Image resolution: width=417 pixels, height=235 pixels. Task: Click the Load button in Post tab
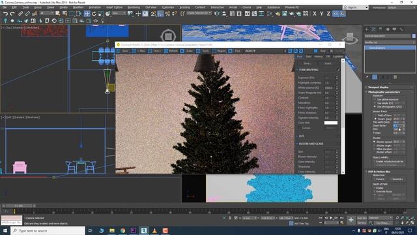pyautogui.click(x=328, y=63)
